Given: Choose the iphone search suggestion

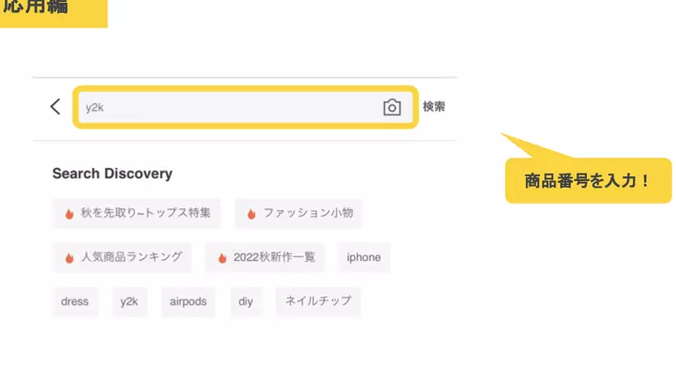Looking at the screenshot, I should pos(364,257).
